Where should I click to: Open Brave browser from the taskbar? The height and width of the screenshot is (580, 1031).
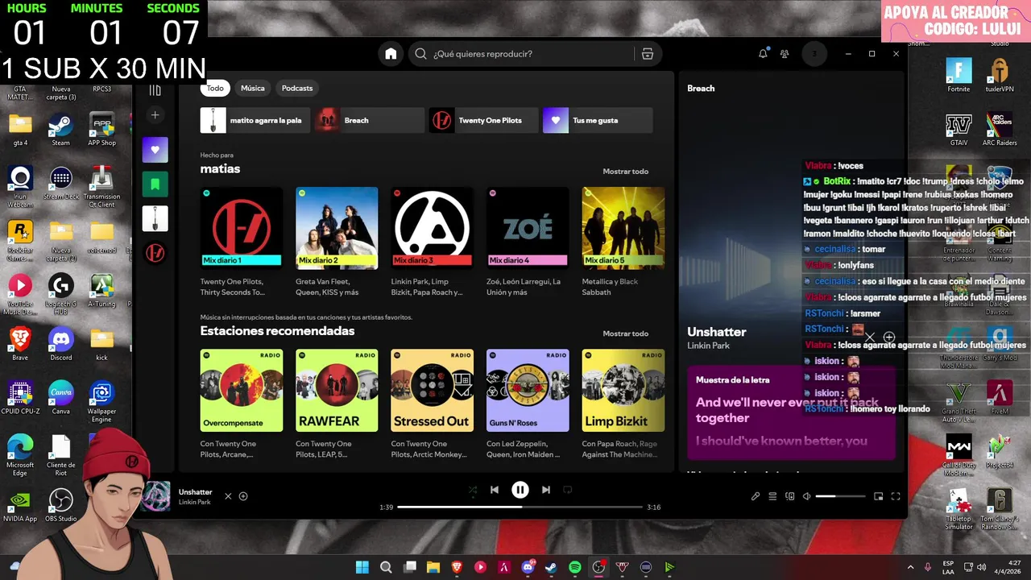click(458, 567)
